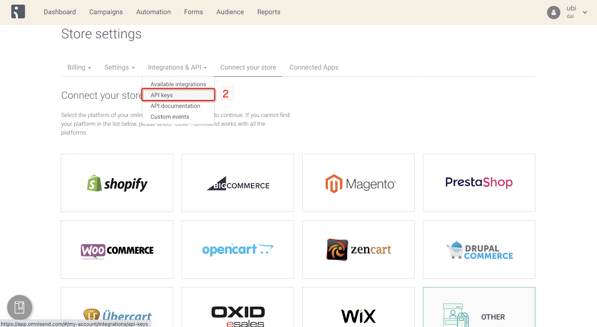This screenshot has width=597, height=327.
Task: Open Forms from the navigation bar
Action: (x=193, y=12)
